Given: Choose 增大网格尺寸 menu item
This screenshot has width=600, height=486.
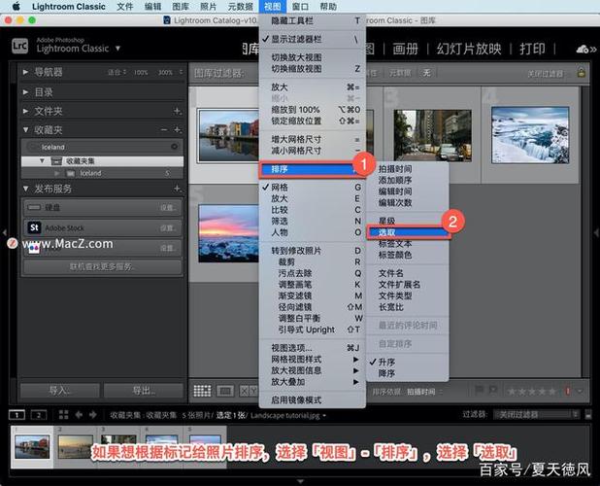Looking at the screenshot, I should [313, 139].
